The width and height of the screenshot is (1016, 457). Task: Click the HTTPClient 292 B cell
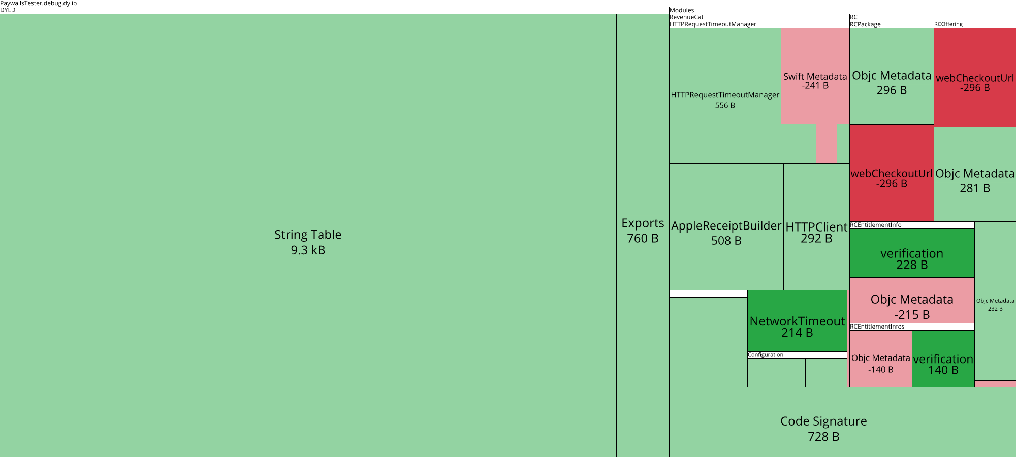click(x=816, y=226)
